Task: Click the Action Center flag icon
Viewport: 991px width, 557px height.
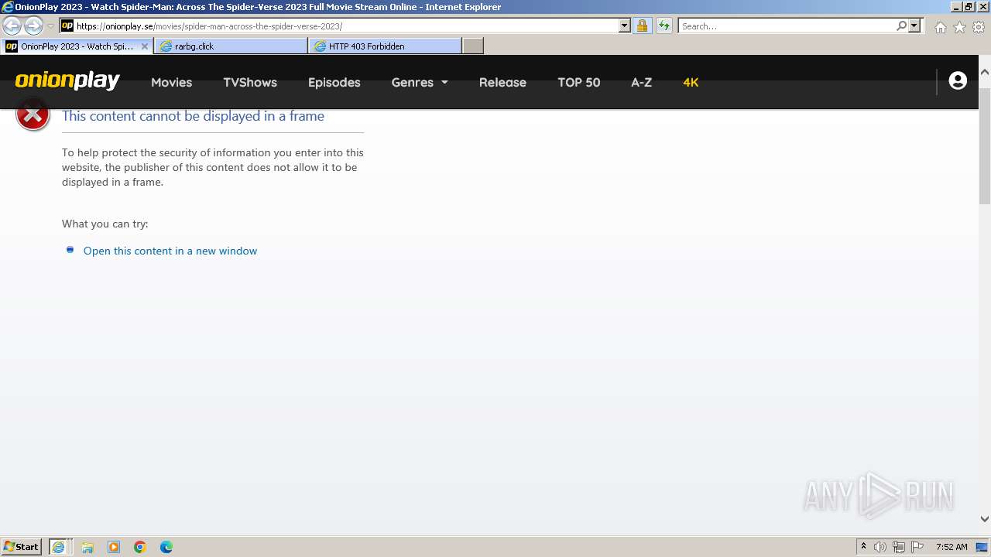Action: tap(917, 547)
